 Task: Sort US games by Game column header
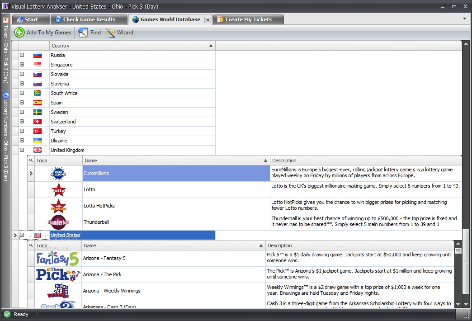174,245
